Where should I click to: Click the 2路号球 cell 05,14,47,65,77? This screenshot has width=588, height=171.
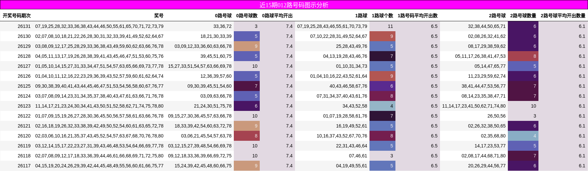(x=490, y=66)
